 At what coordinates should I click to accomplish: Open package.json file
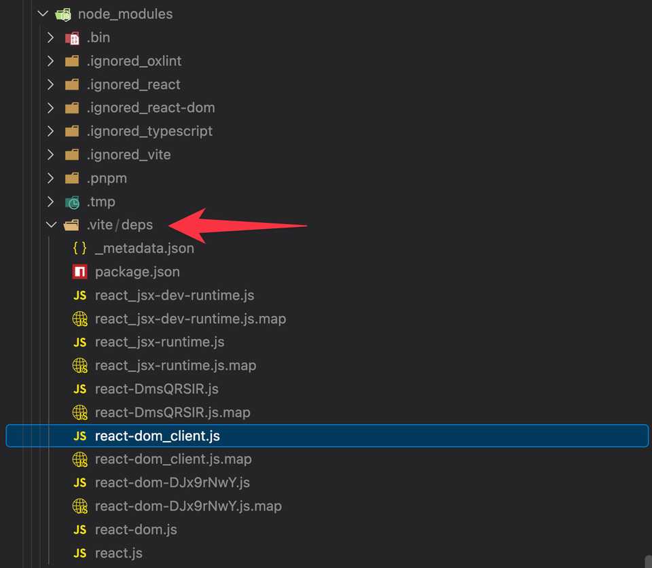click(138, 272)
